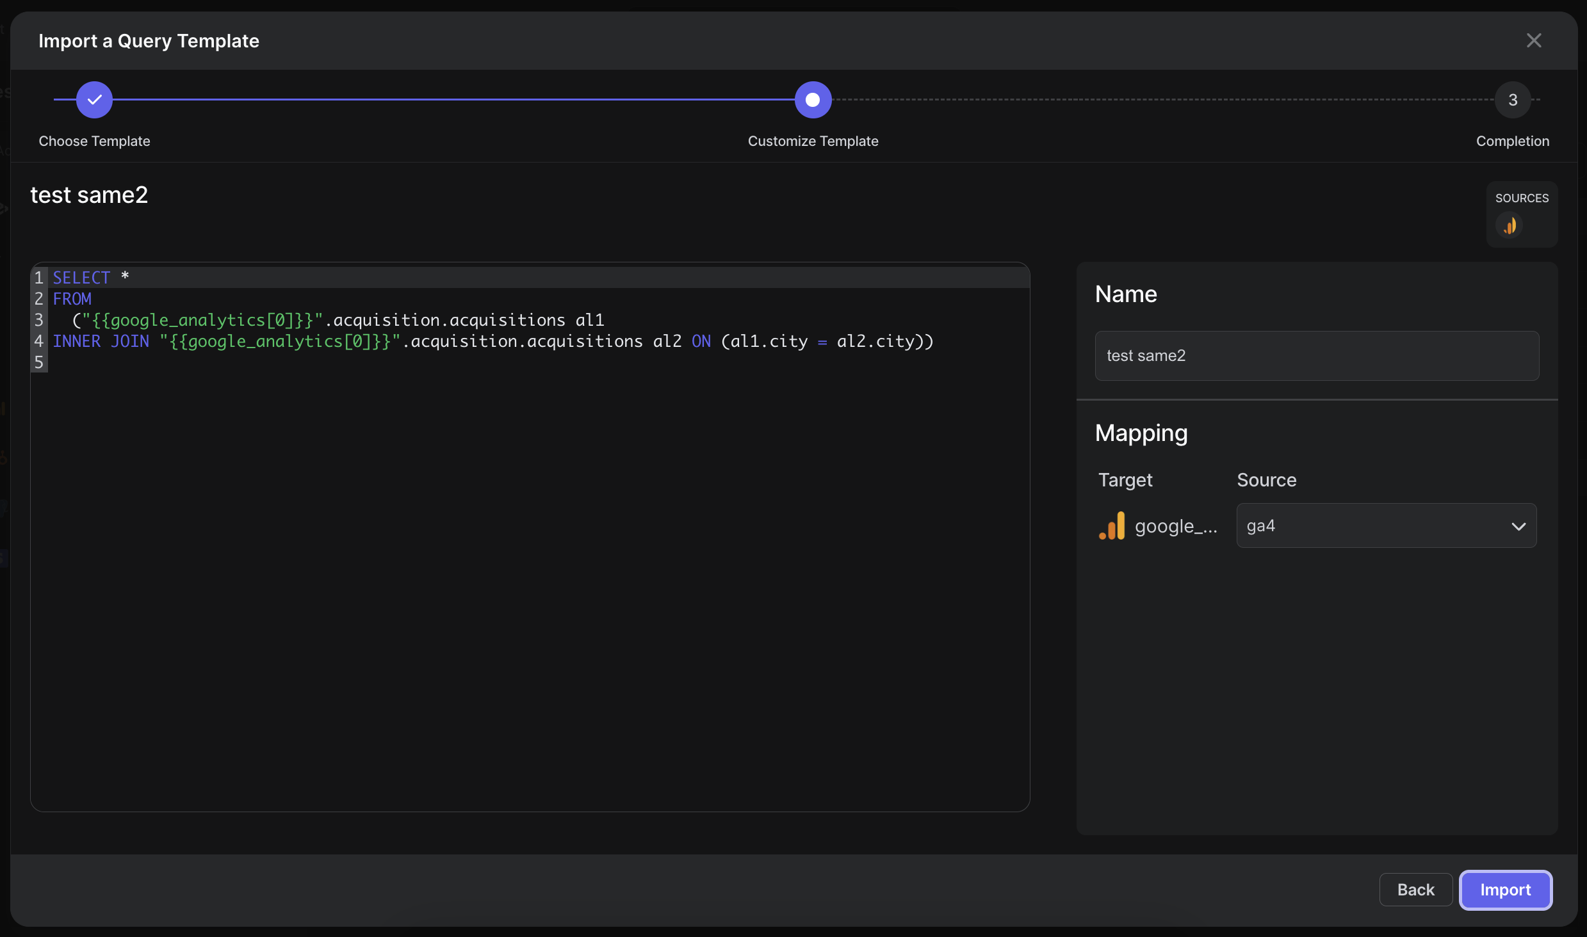The width and height of the screenshot is (1587, 937).
Task: Click the al2.city text on line 4
Action: pyautogui.click(x=875, y=341)
